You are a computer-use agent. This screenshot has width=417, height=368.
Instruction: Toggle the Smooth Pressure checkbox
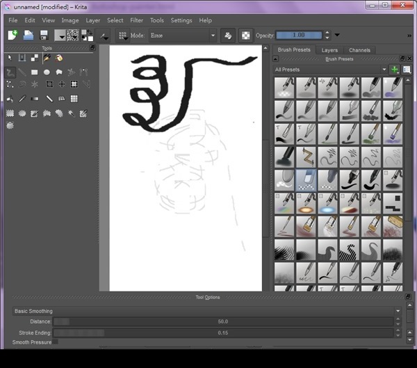pos(55,342)
